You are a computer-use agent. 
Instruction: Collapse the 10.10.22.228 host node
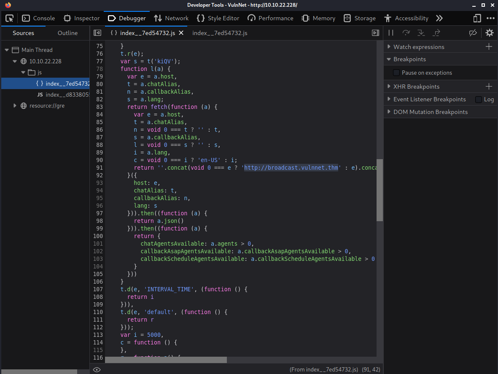click(15, 61)
